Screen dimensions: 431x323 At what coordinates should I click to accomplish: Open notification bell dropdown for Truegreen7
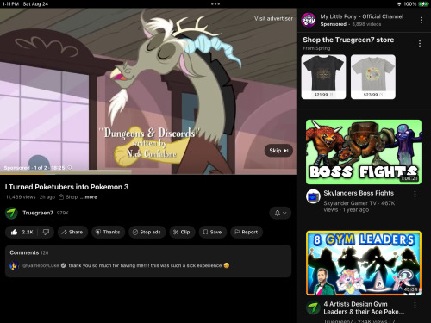point(280,213)
